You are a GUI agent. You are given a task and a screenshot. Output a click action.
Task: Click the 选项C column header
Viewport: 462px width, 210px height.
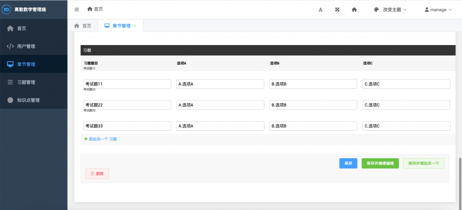point(368,63)
